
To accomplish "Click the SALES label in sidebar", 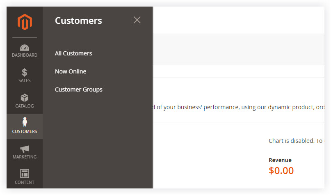I will 25,80.
